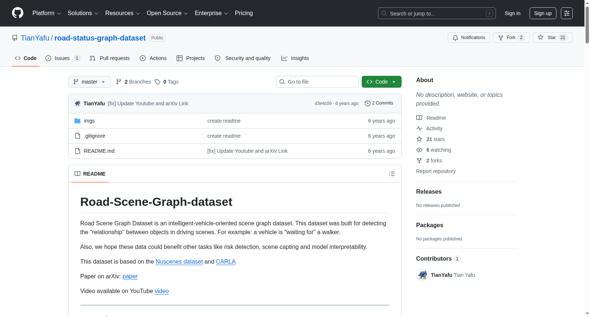Open the command palette icon button

point(567,13)
